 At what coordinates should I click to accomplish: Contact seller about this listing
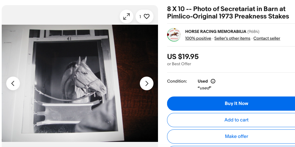point(267,38)
